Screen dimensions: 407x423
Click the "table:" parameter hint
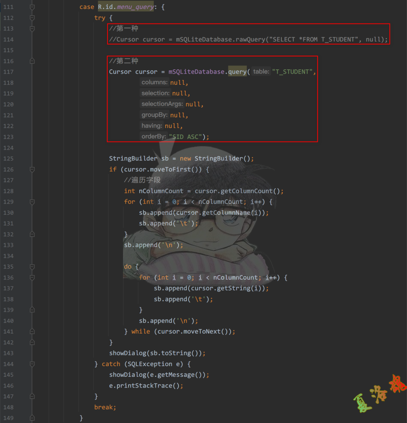tap(261, 72)
